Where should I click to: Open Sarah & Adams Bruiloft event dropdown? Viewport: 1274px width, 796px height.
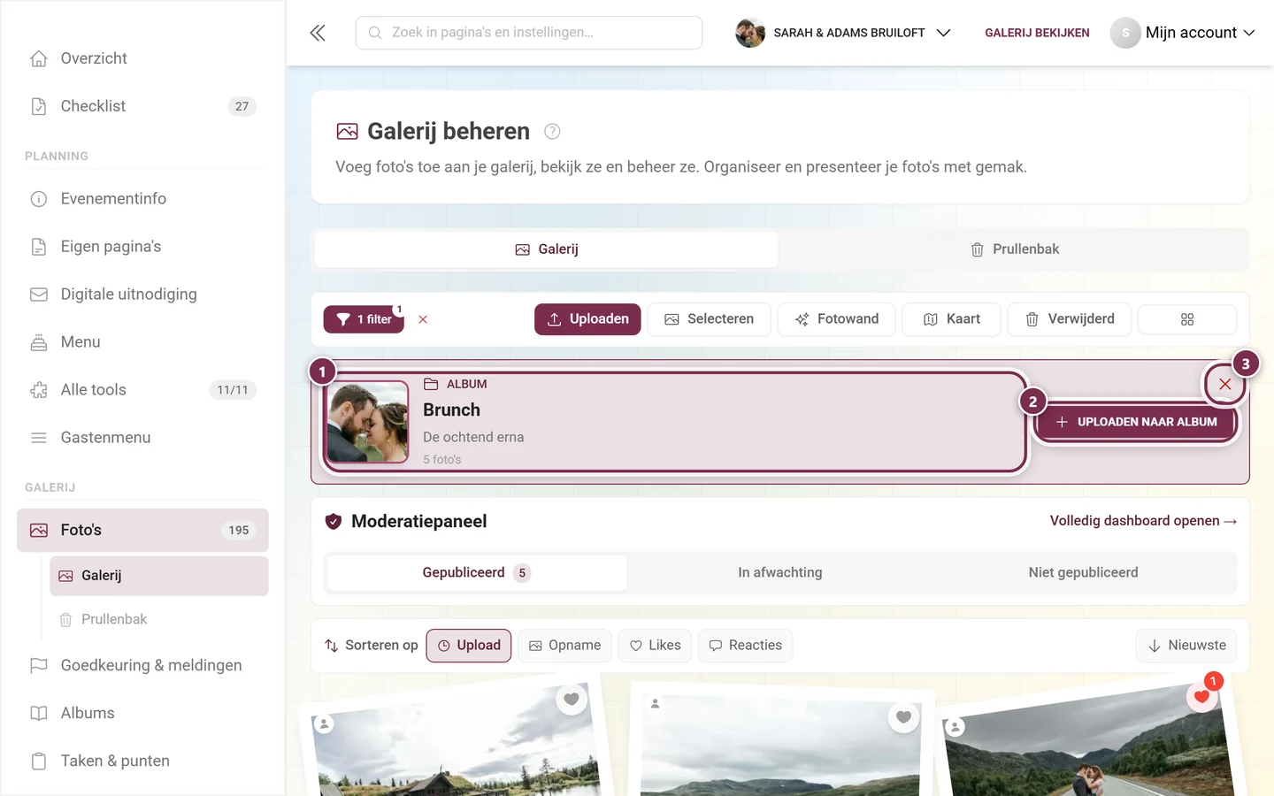843,33
